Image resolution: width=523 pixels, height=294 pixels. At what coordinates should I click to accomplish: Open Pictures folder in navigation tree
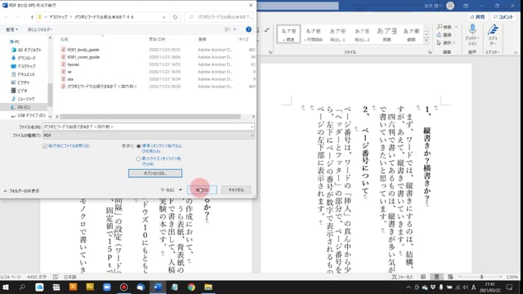click(x=20, y=82)
